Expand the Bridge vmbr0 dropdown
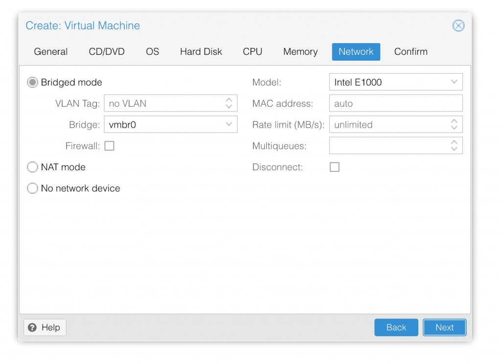Image resolution: width=501 pixels, height=364 pixels. (x=228, y=124)
